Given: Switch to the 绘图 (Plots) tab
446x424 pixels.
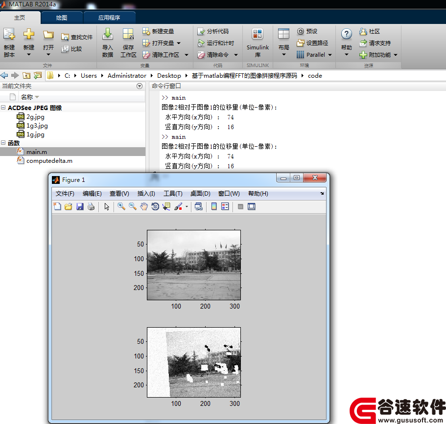Looking at the screenshot, I should point(62,18).
